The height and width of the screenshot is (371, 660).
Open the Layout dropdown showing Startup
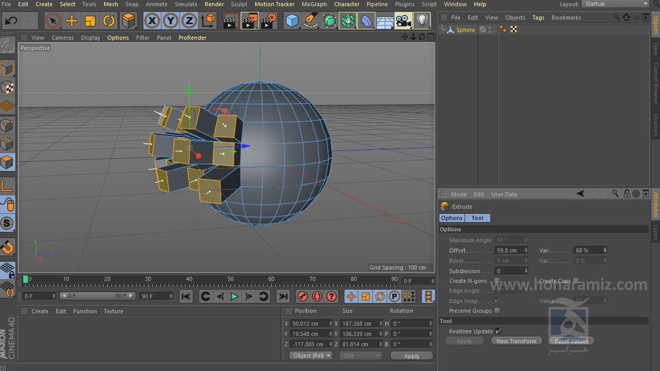click(x=616, y=4)
